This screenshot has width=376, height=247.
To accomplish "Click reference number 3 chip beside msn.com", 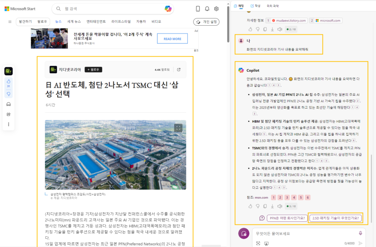I will (287, 197).
